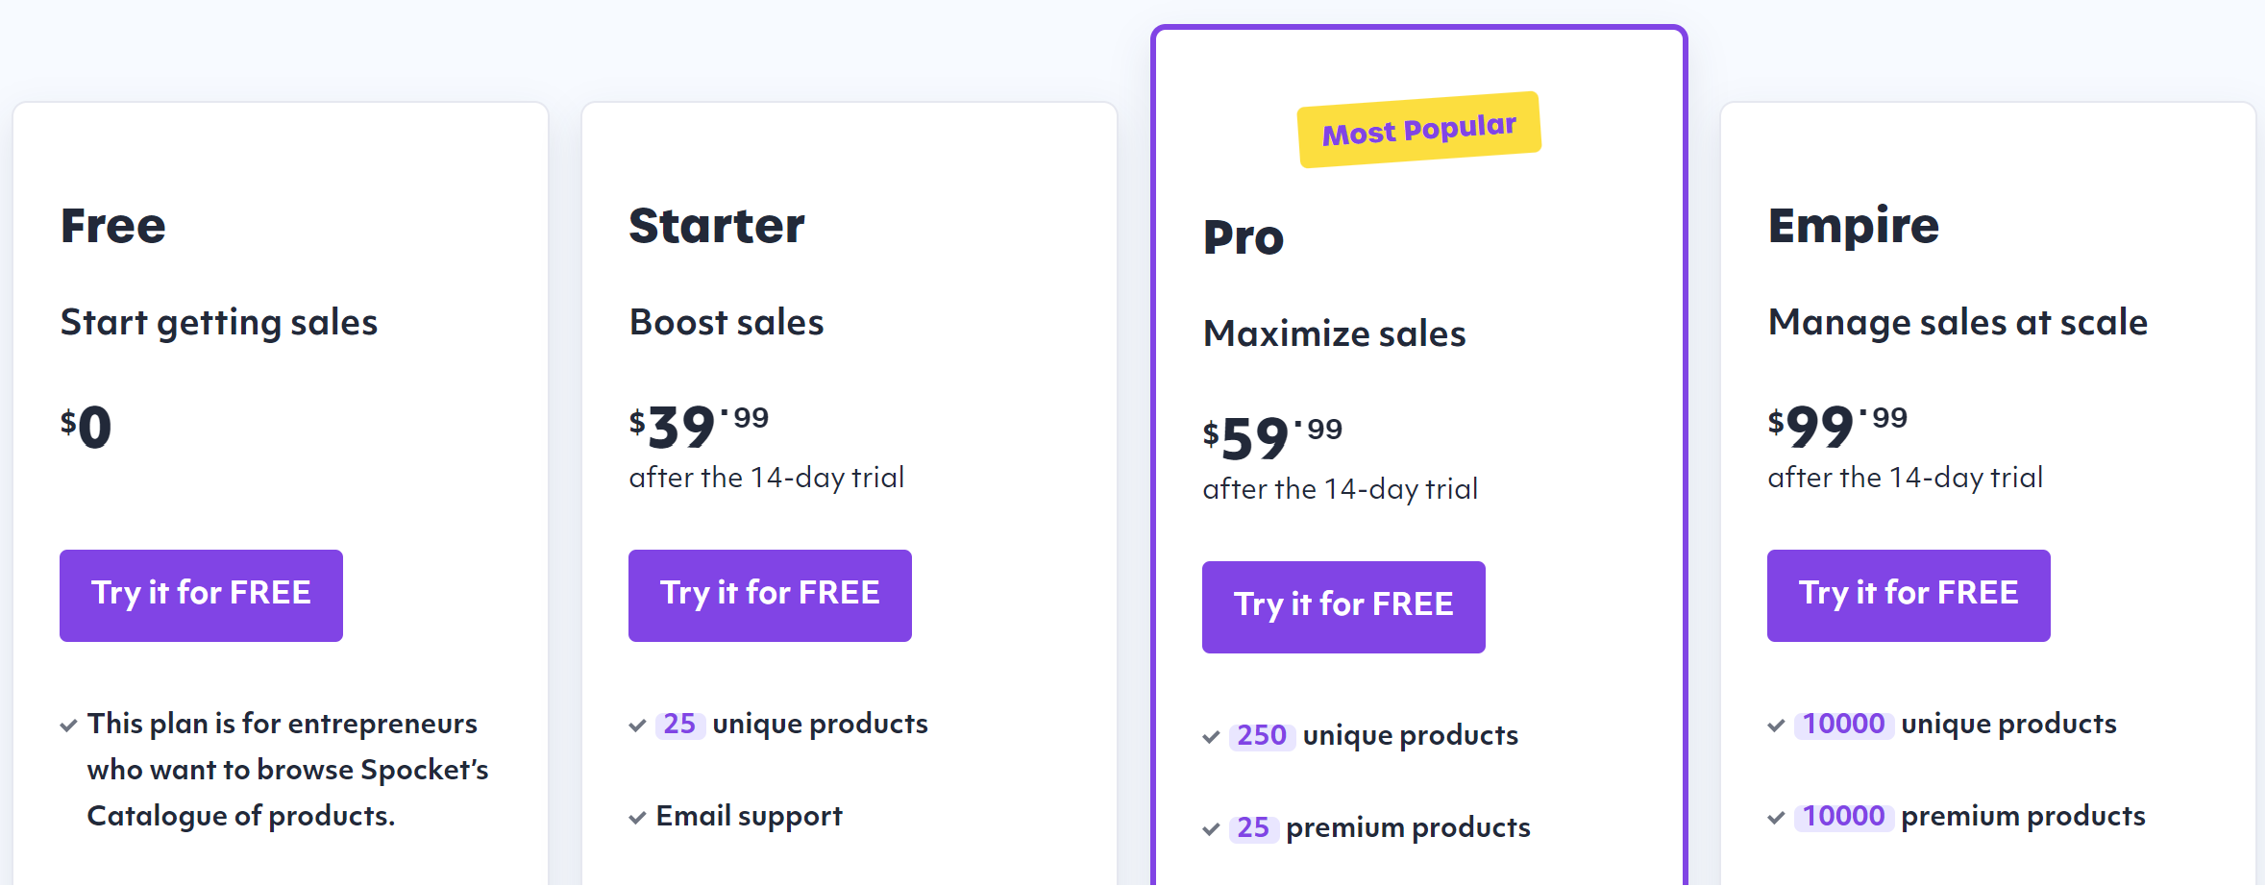The image size is (2266, 886).
Task: Click checkmark icon next to 10000 premium products
Action: [1776, 818]
